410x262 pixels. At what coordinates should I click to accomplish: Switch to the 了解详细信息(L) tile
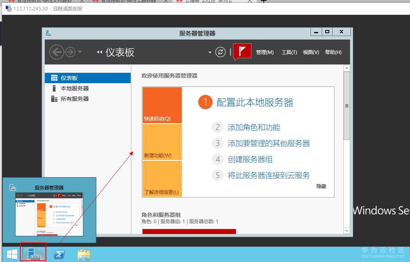pos(162,178)
